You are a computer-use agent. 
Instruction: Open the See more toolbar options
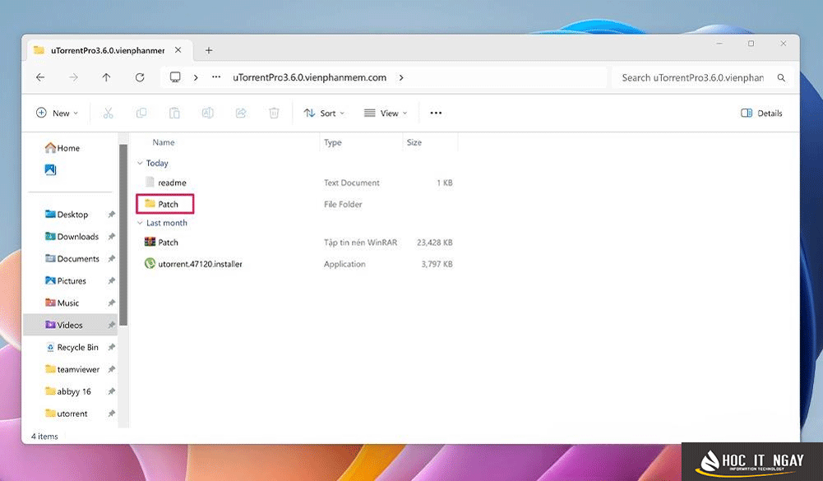(x=436, y=113)
